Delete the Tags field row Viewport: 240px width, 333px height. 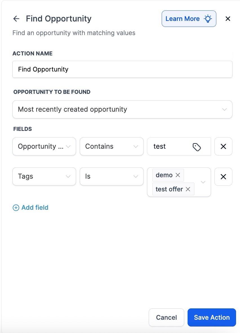[223, 177]
